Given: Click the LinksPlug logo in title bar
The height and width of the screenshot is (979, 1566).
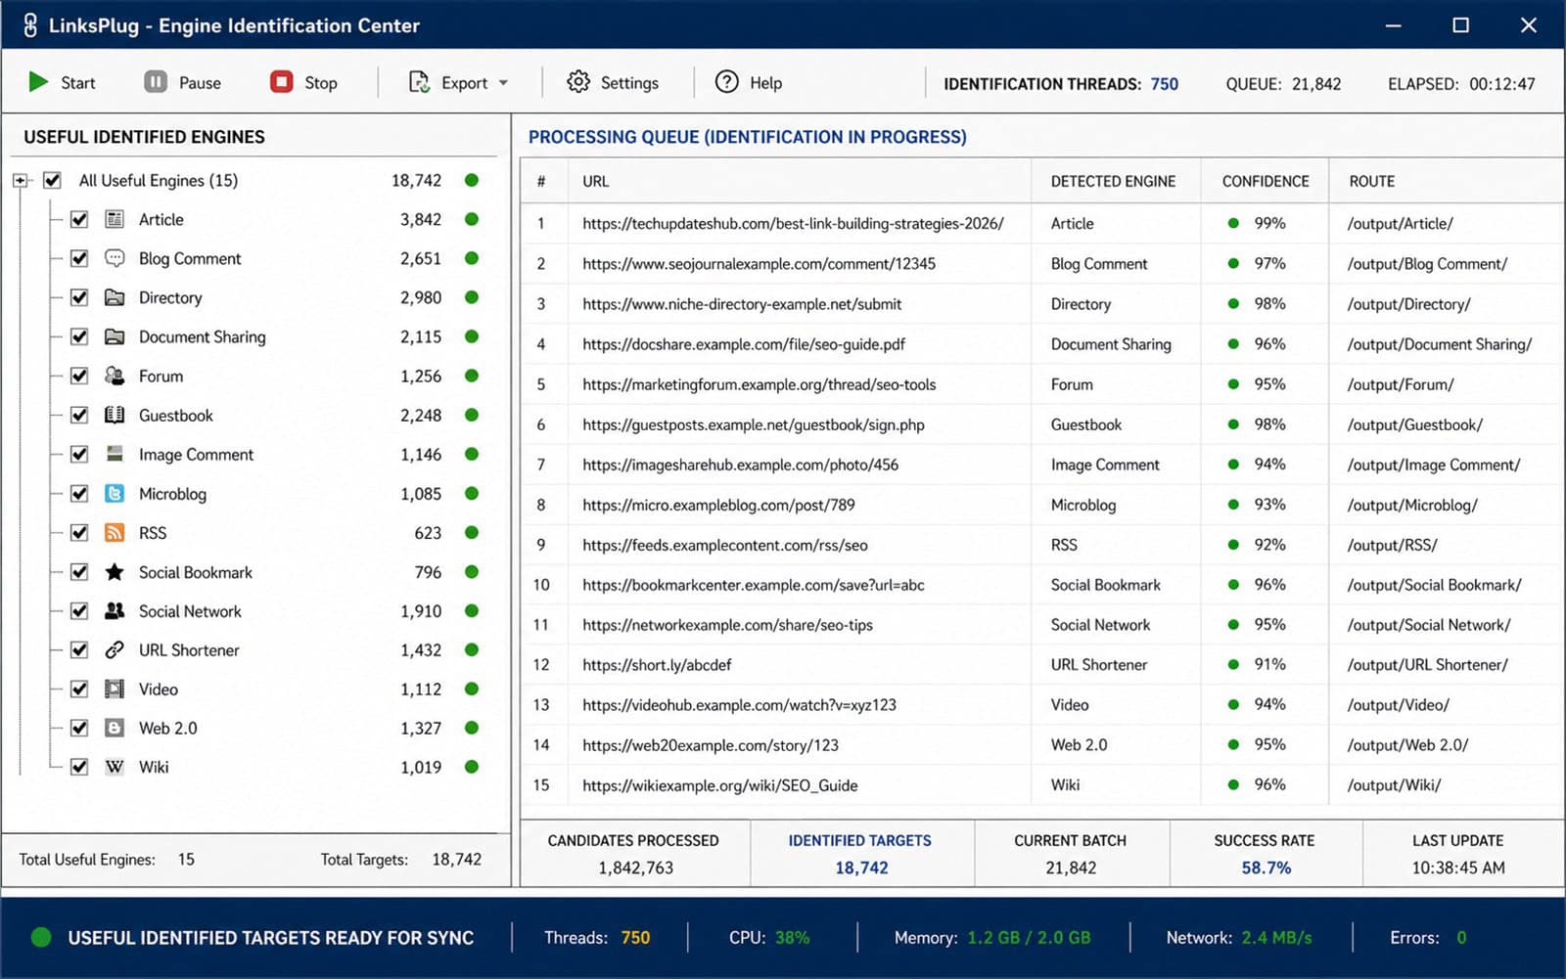Looking at the screenshot, I should coord(29,25).
